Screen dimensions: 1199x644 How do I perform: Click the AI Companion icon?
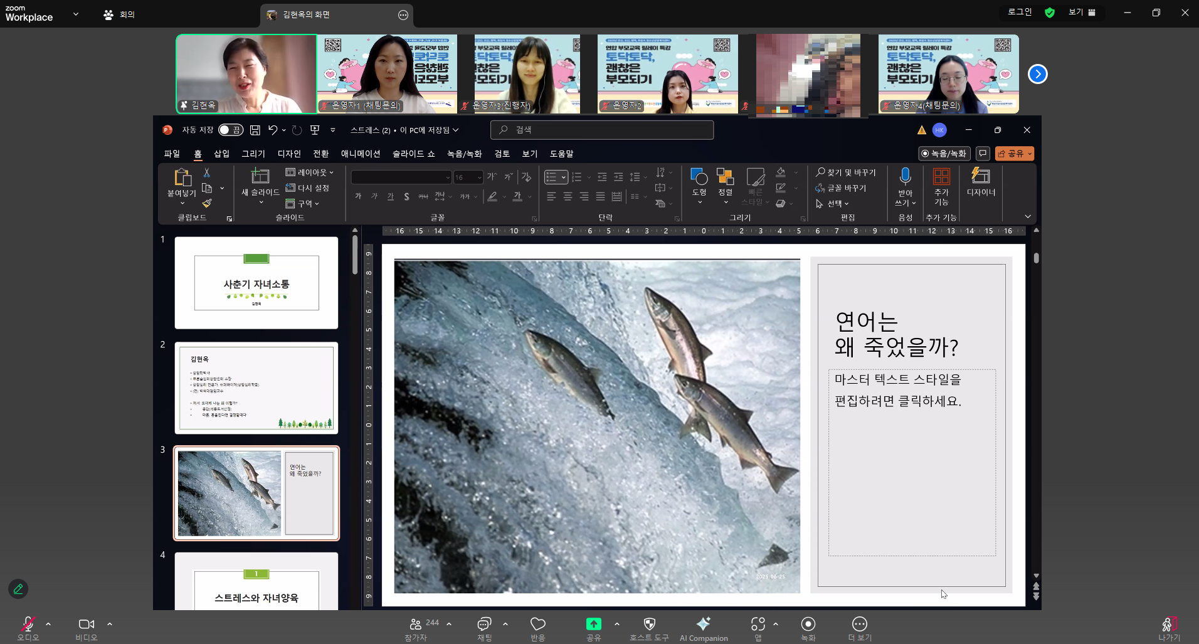(x=703, y=625)
